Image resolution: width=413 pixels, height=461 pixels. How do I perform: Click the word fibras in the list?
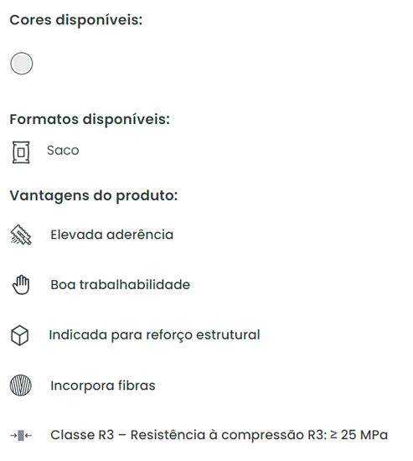click(x=137, y=386)
